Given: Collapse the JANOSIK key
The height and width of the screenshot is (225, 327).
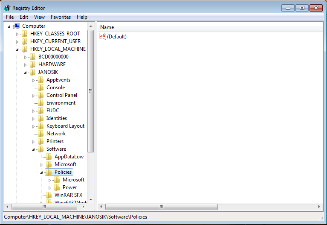Looking at the screenshot, I should (x=26, y=73).
